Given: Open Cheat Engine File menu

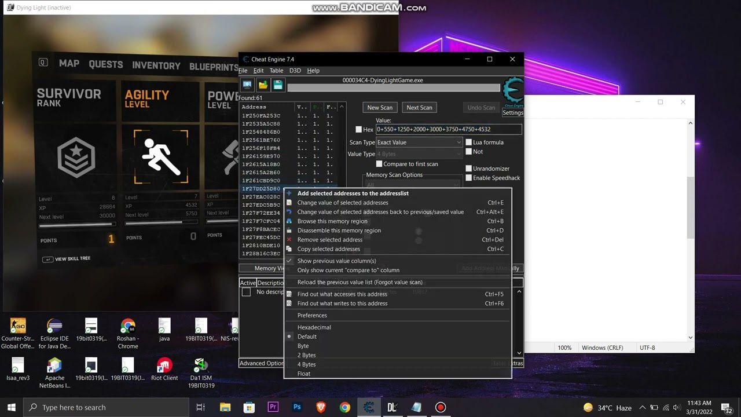Looking at the screenshot, I should (x=243, y=71).
